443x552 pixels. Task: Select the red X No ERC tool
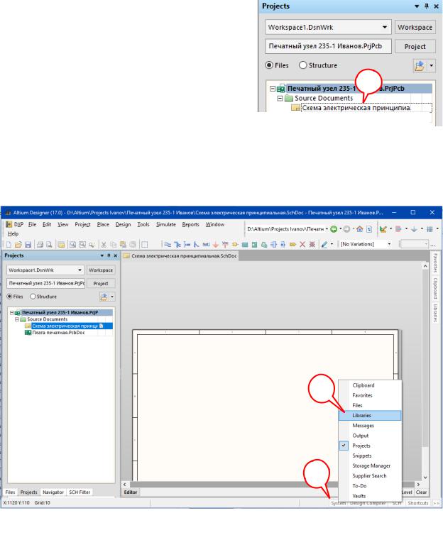coord(302,244)
